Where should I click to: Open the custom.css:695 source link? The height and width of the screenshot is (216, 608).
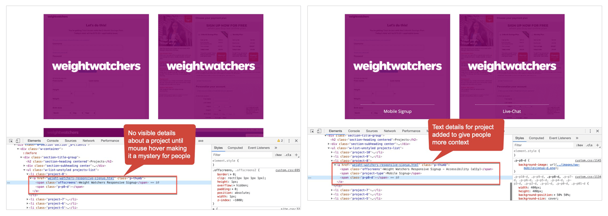(288, 170)
